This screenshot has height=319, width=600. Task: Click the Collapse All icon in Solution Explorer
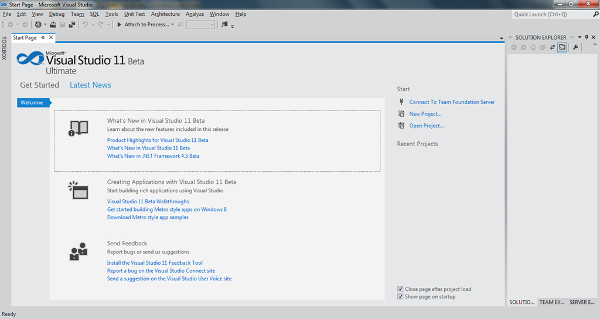(543, 47)
